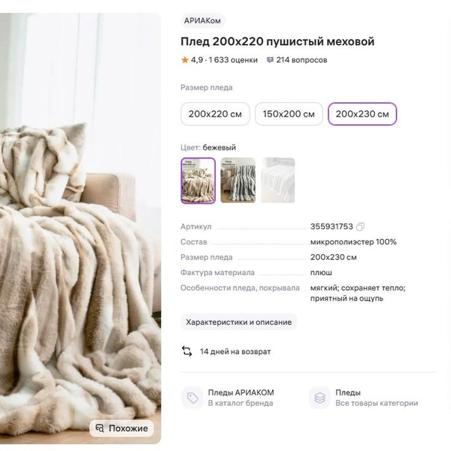Select size 200x230 см

click(x=362, y=114)
